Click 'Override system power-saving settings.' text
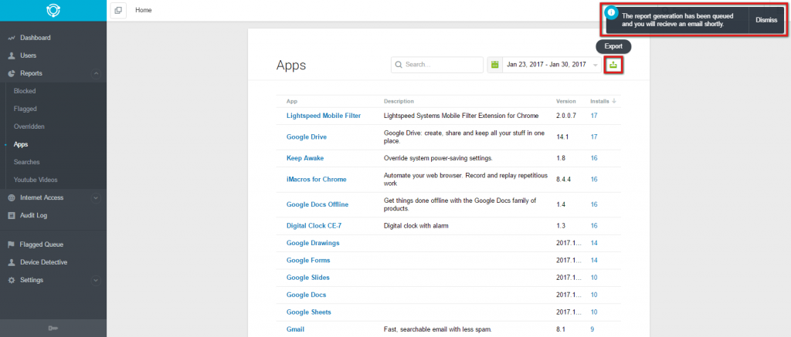Screen dimensions: 791x337 438,158
